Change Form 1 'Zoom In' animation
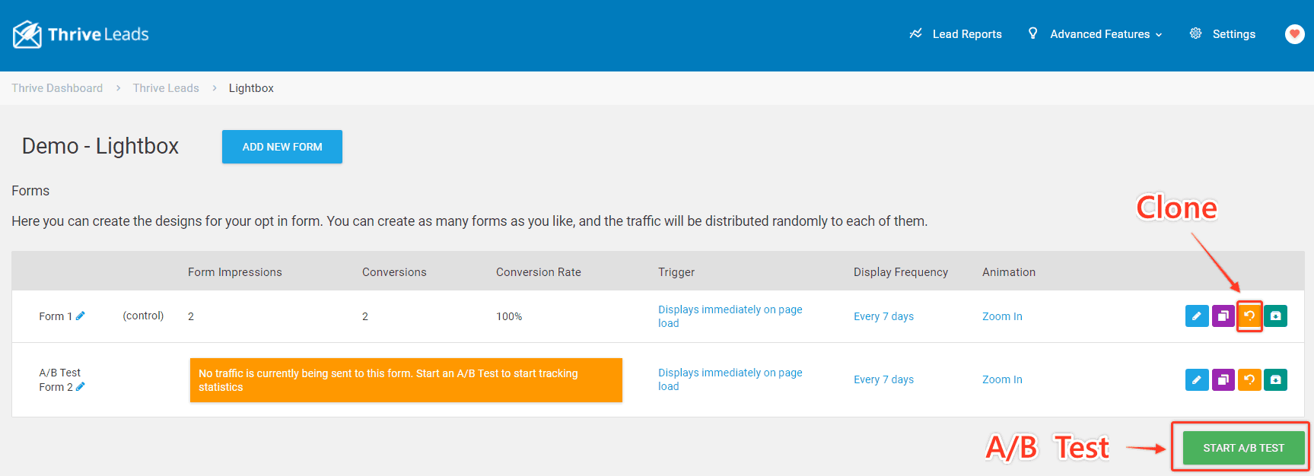This screenshot has height=476, width=1314. click(x=1002, y=316)
